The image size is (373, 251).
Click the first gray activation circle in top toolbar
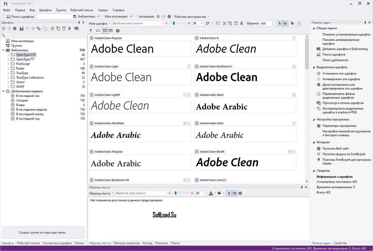click(x=158, y=16)
